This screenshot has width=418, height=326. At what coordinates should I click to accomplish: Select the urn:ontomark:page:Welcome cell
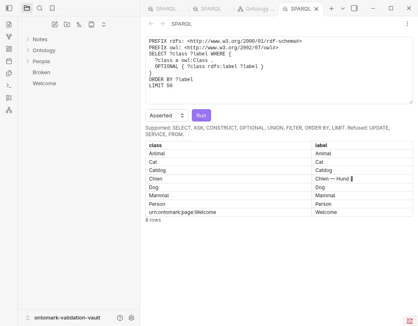[229, 212]
